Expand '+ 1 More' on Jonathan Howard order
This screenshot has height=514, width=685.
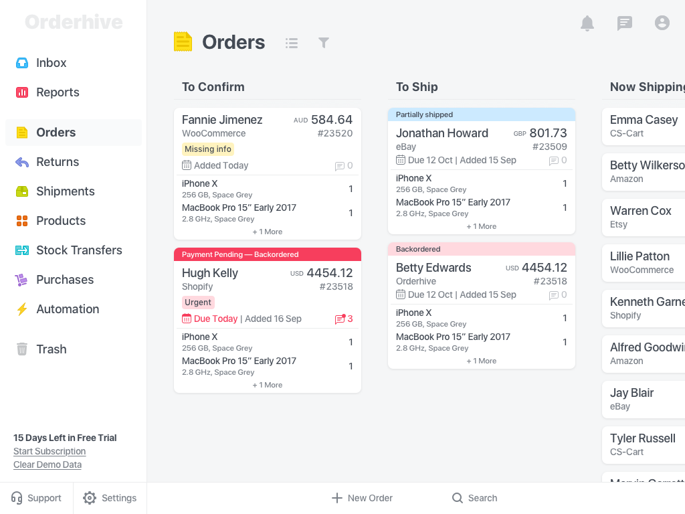[x=482, y=226]
